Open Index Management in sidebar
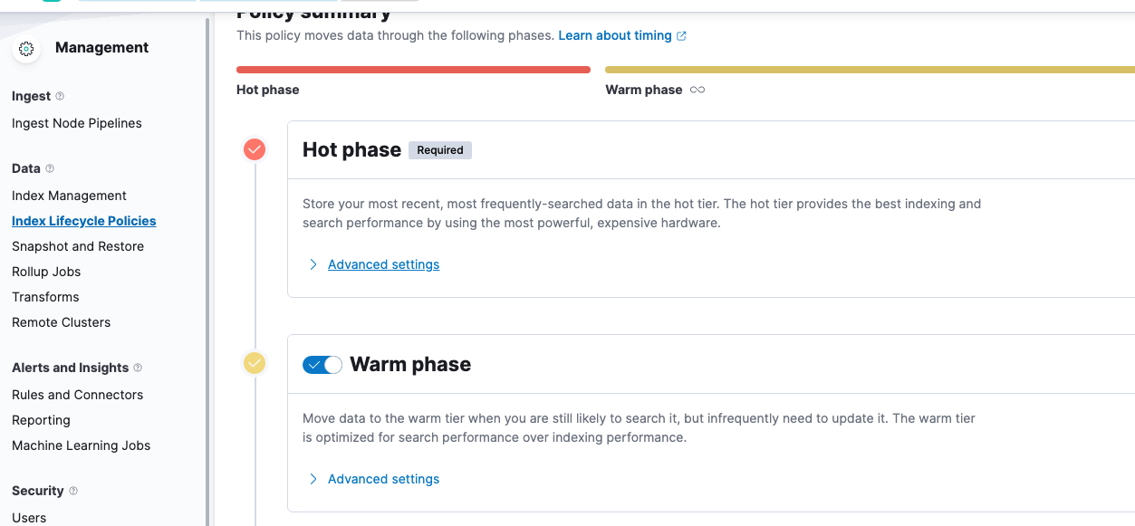 [x=69, y=196]
